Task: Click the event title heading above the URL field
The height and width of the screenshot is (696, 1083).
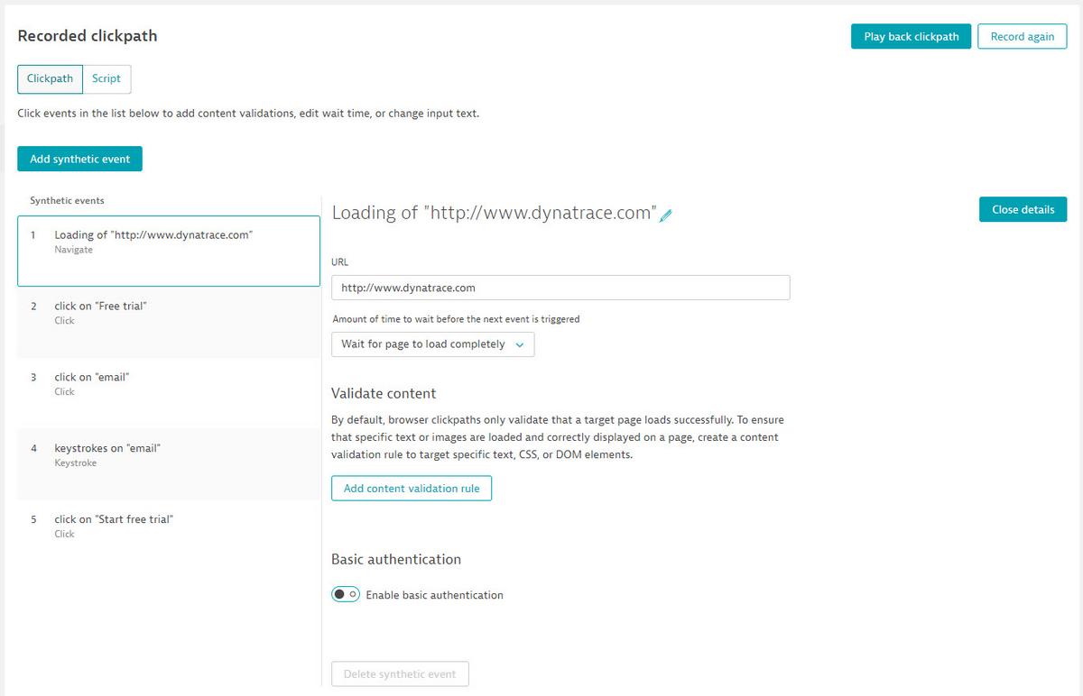Action: (495, 213)
